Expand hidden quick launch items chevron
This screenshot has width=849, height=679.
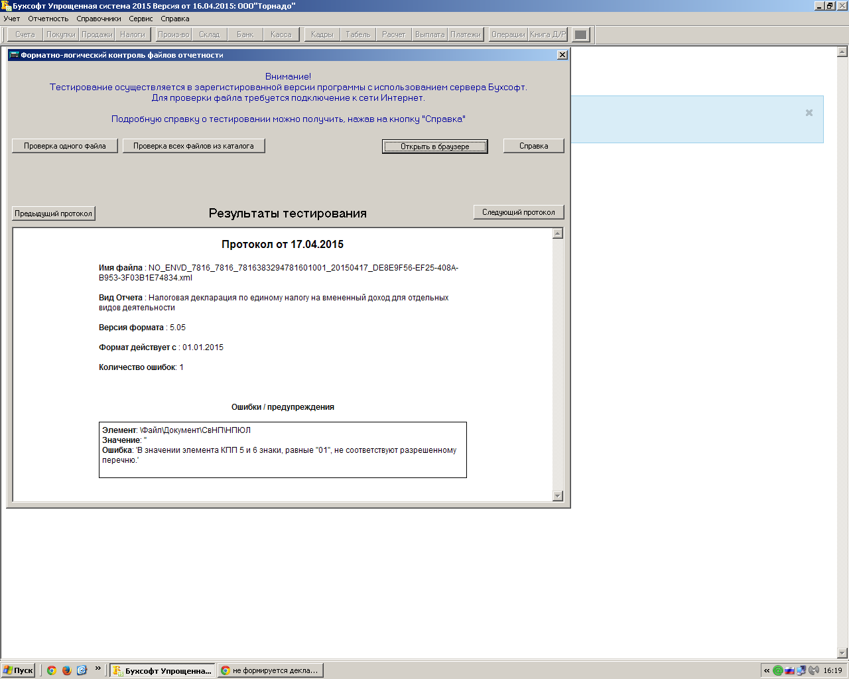coord(98,668)
